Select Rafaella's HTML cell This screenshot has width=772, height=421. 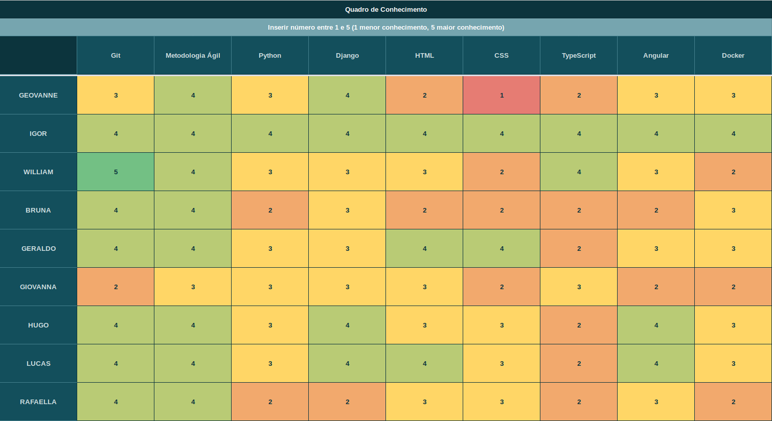coord(424,402)
